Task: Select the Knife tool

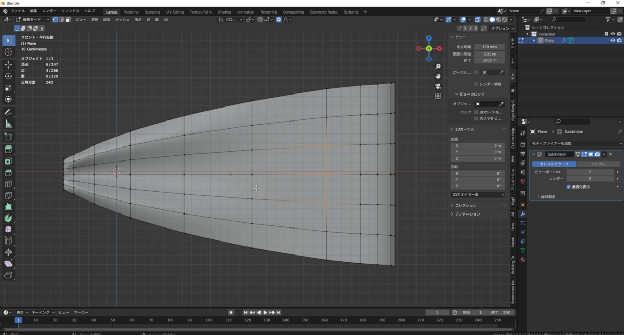Action: pos(8,195)
